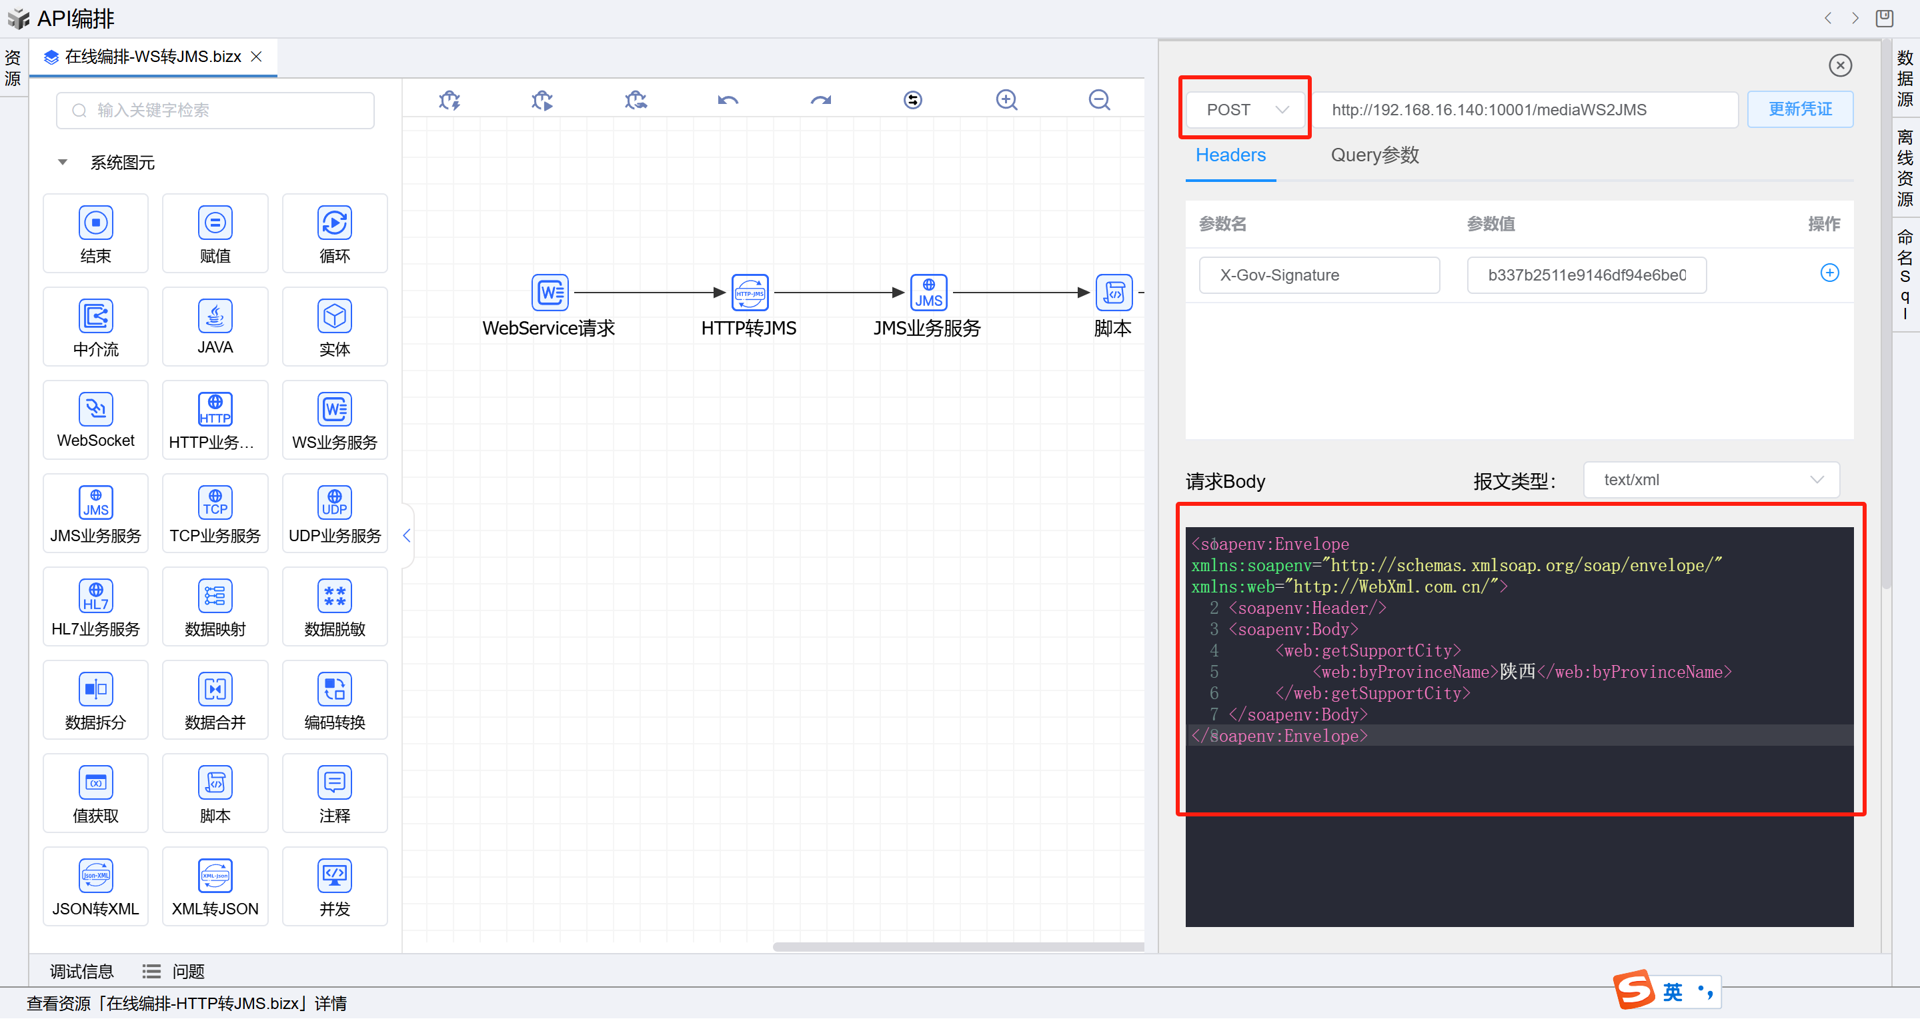Select the HL7业务服务 component
This screenshot has height=1019, width=1920.
95,596
